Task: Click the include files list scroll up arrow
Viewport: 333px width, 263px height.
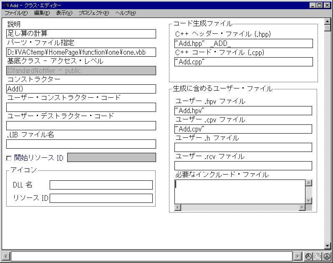Action: [309, 183]
